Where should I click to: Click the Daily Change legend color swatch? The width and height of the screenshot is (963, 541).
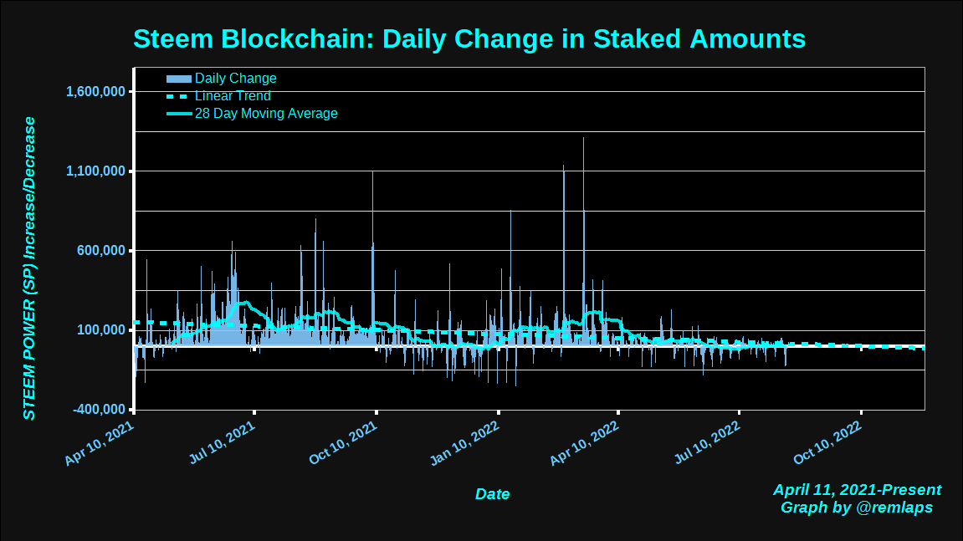(x=179, y=79)
